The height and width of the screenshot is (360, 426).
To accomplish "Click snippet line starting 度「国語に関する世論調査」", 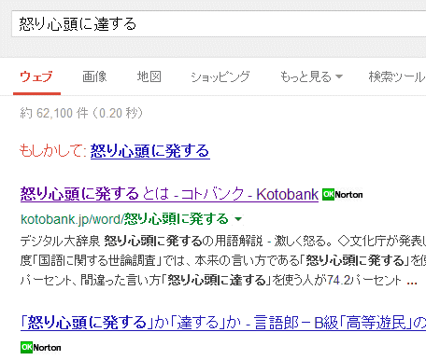I will click(223, 260).
